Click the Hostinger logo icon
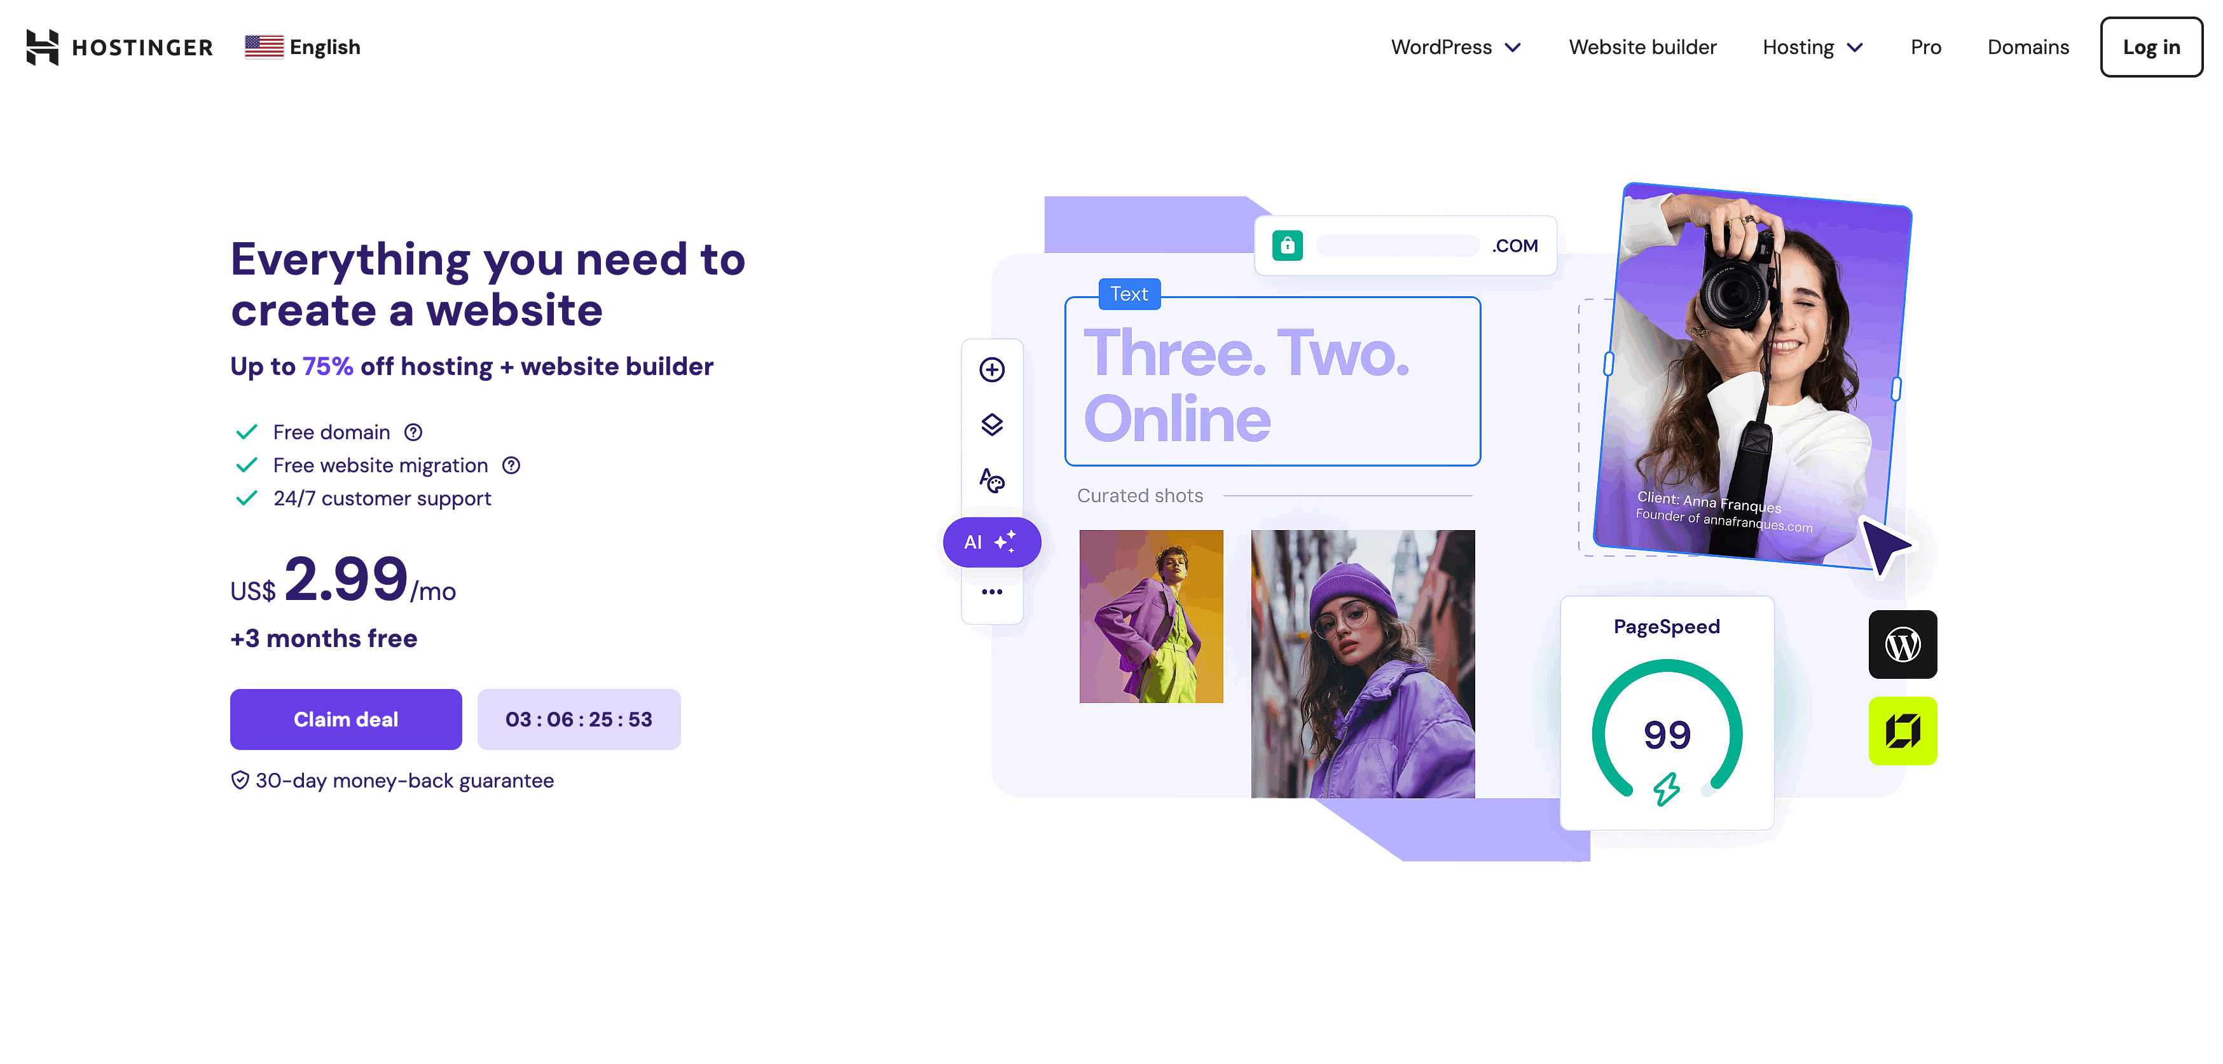Viewport: 2223px width, 1064px height. click(x=42, y=48)
